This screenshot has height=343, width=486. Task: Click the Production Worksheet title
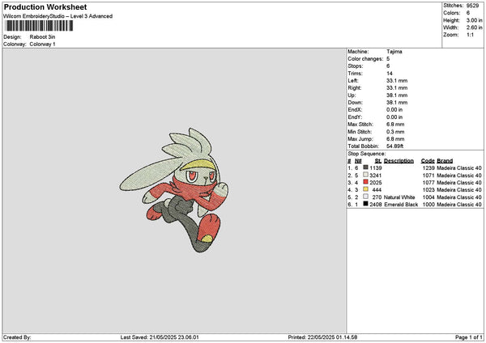tap(45, 6)
